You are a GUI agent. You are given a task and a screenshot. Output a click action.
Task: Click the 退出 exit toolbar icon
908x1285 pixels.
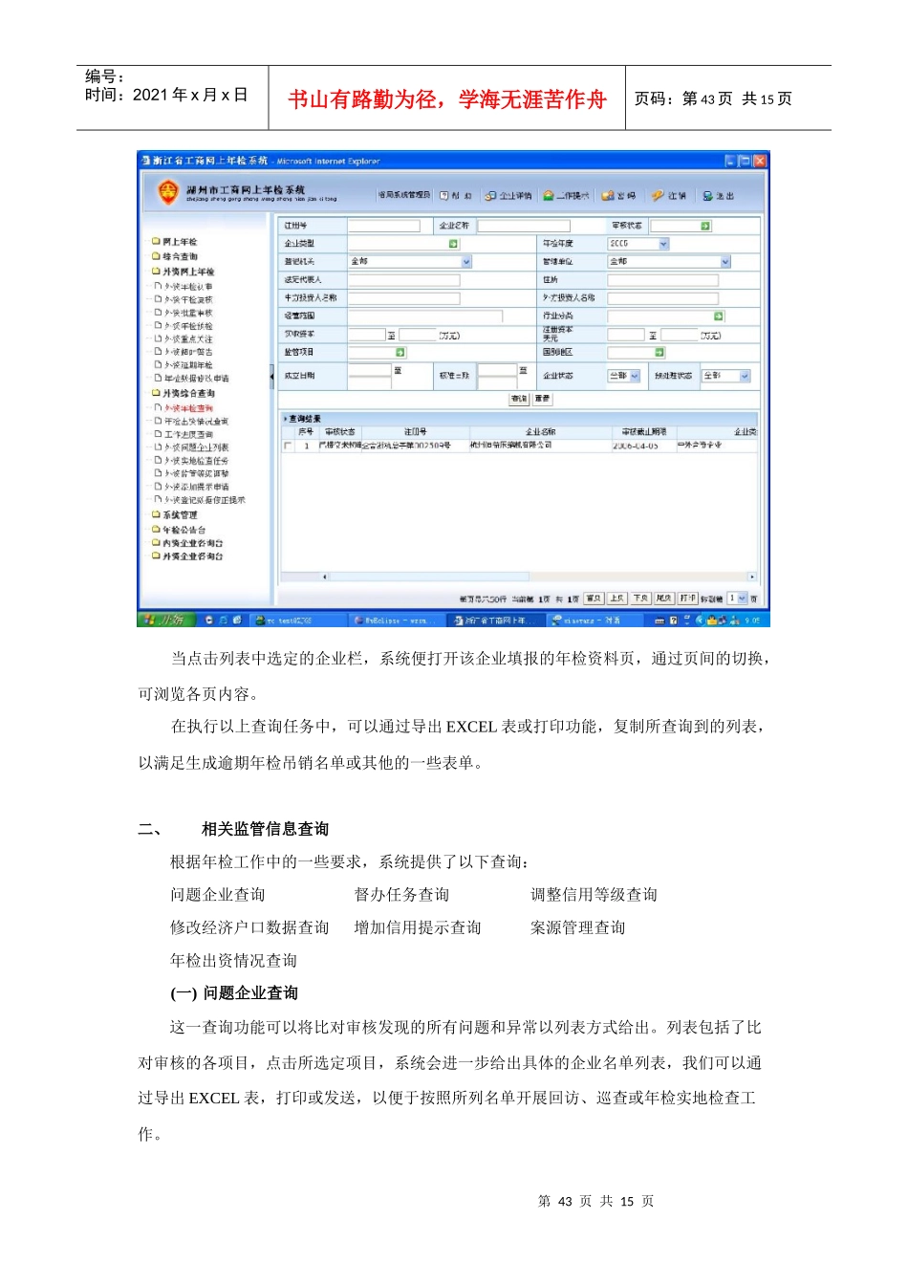point(719,196)
